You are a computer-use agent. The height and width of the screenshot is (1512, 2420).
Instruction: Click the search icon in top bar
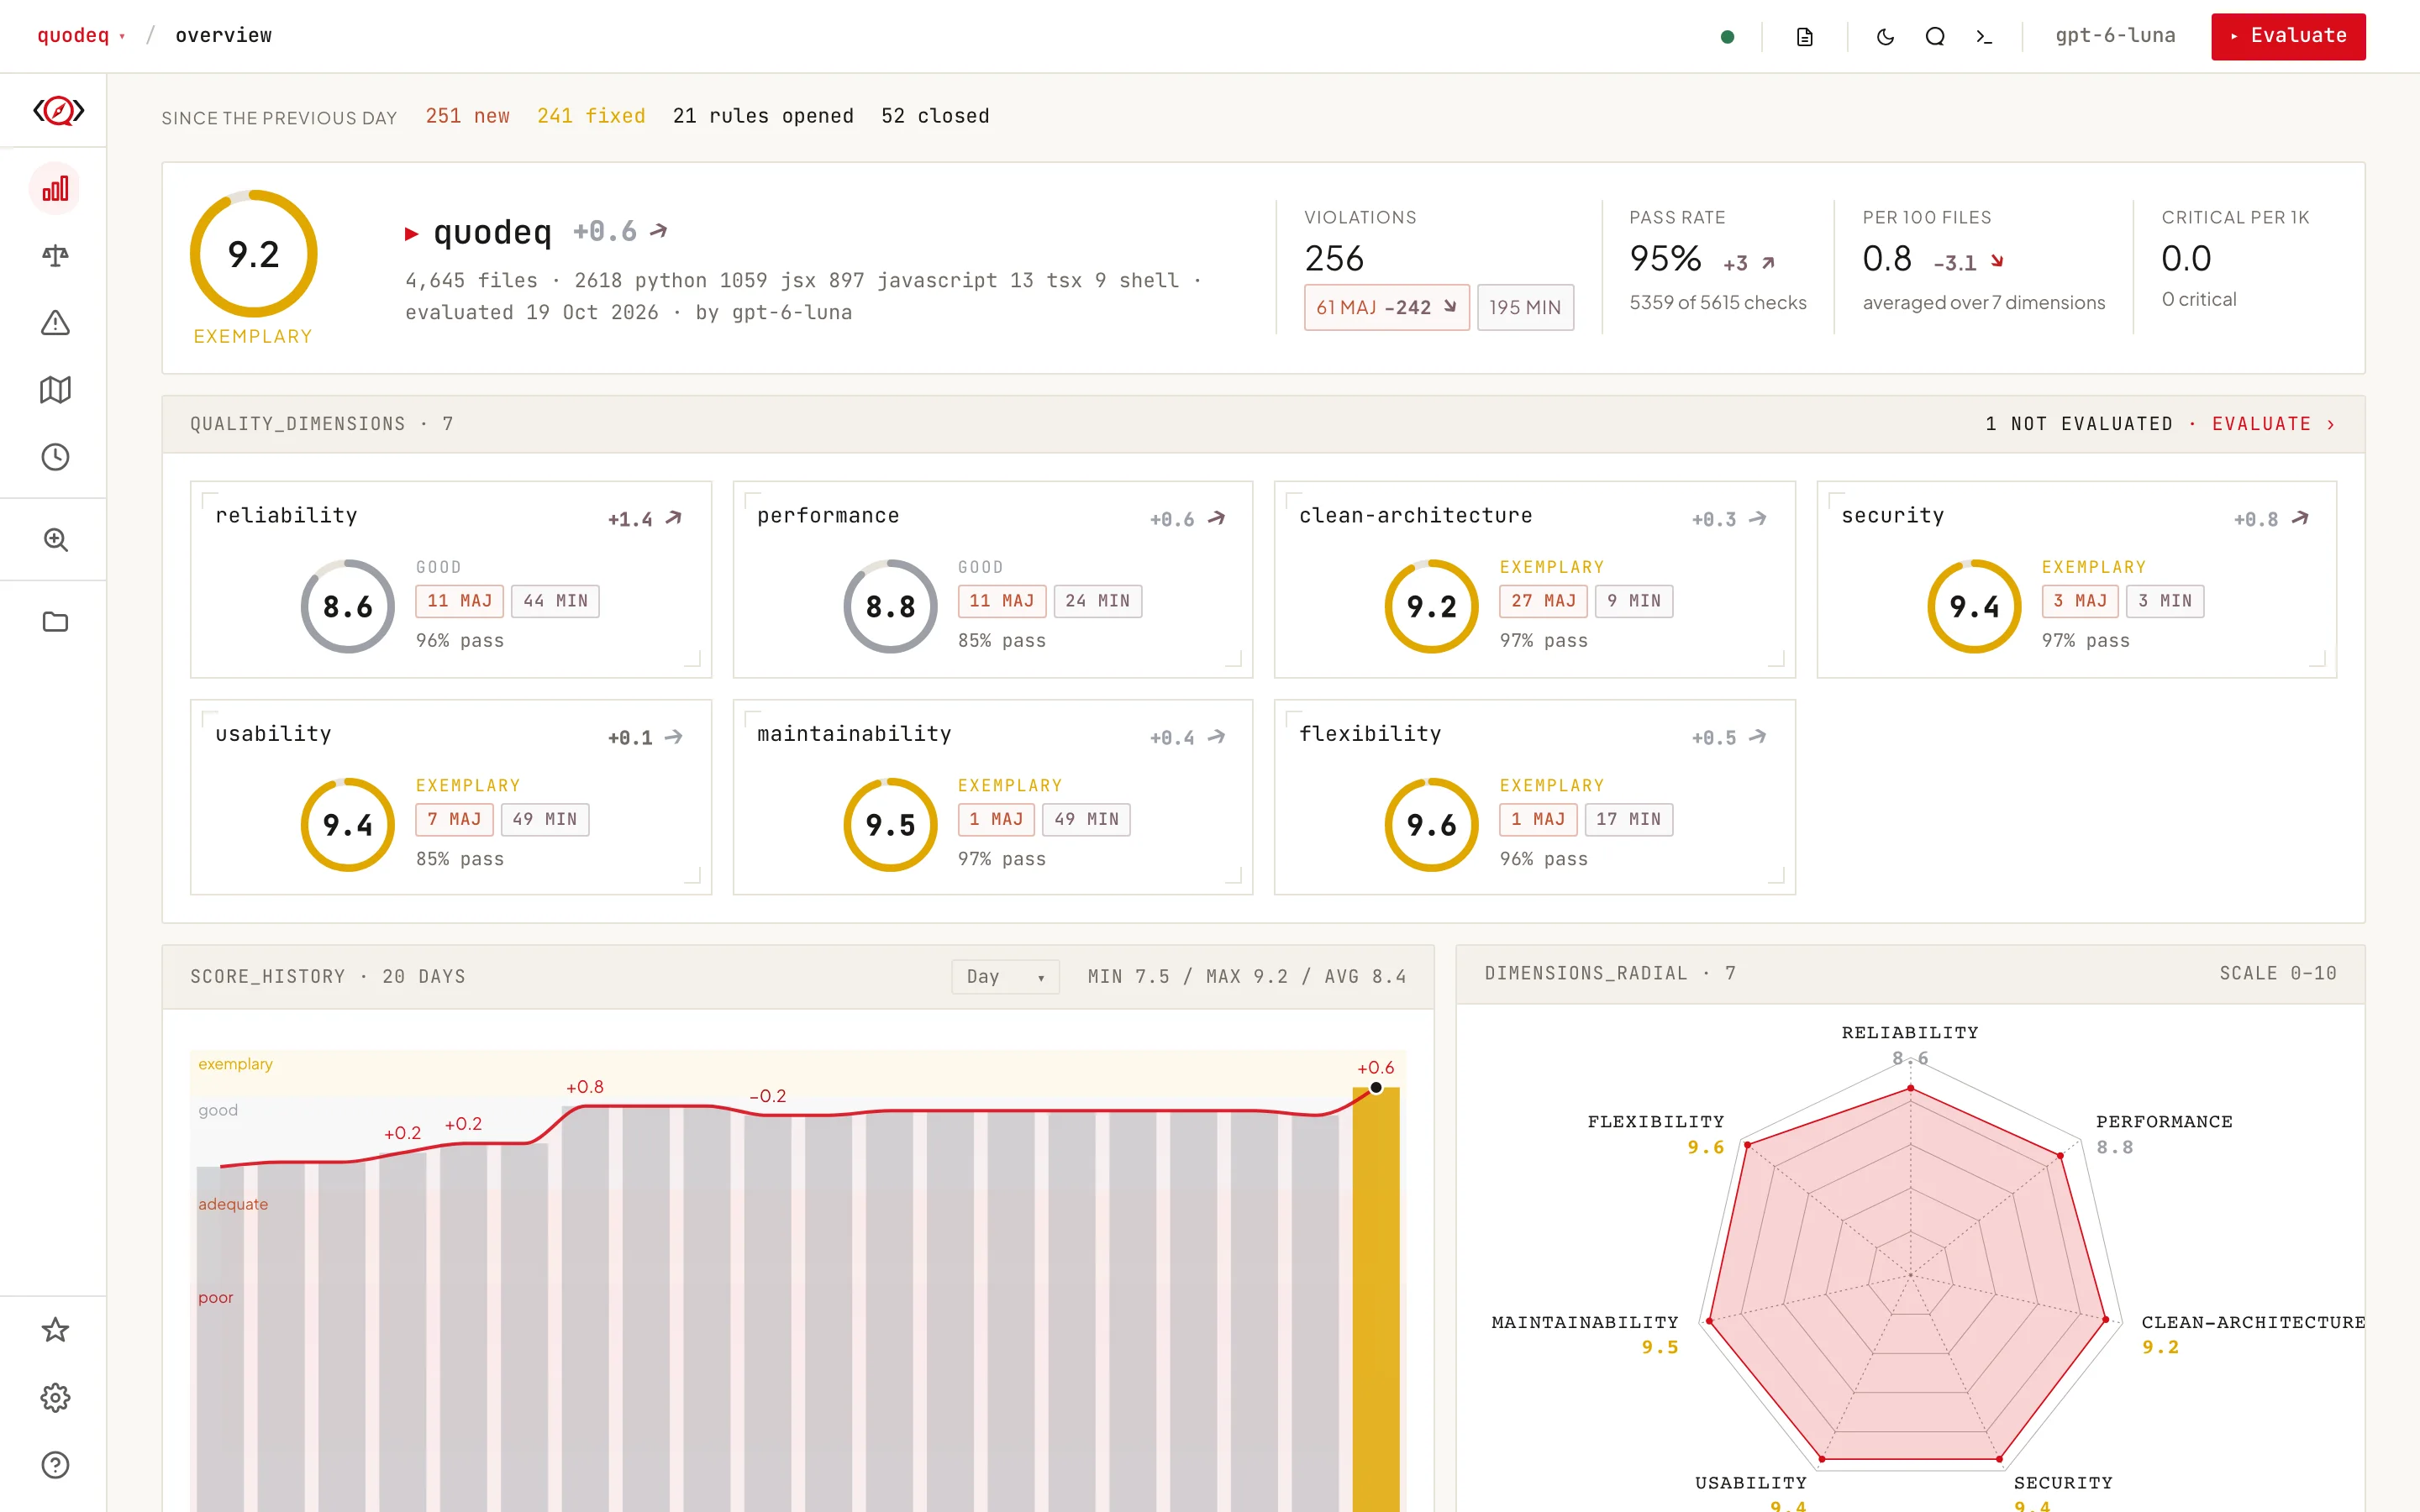point(1935,37)
